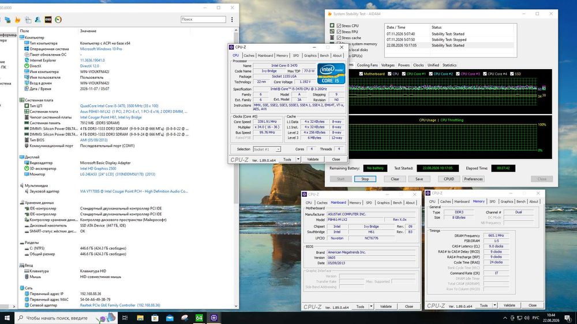The width and height of the screenshot is (577, 324).
Task: Open the OSD panel toolbar icon
Action: pos(48,20)
